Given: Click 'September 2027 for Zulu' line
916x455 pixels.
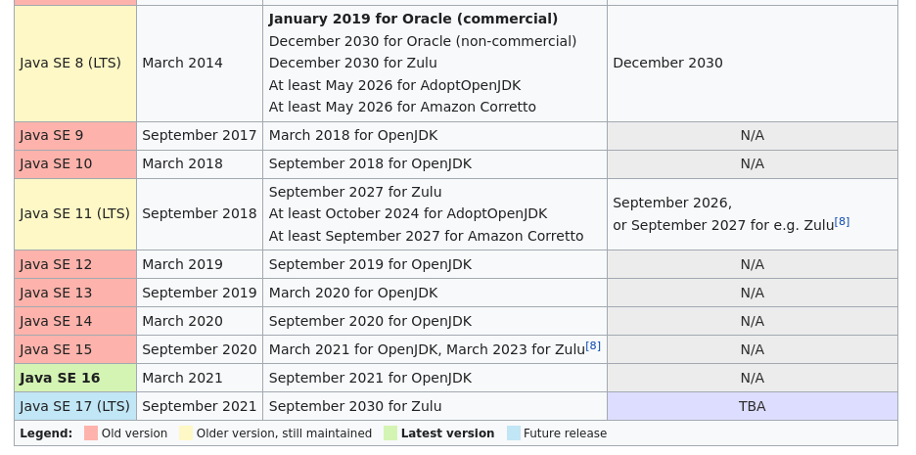Looking at the screenshot, I should tap(355, 192).
